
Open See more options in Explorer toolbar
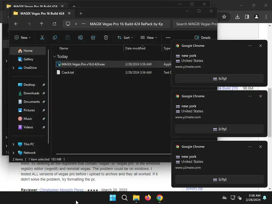[168, 38]
